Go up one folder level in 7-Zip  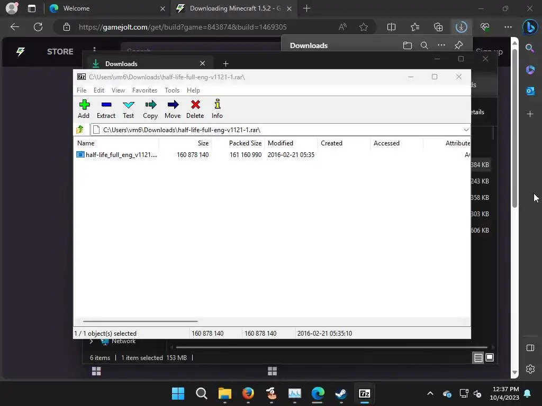pos(80,130)
